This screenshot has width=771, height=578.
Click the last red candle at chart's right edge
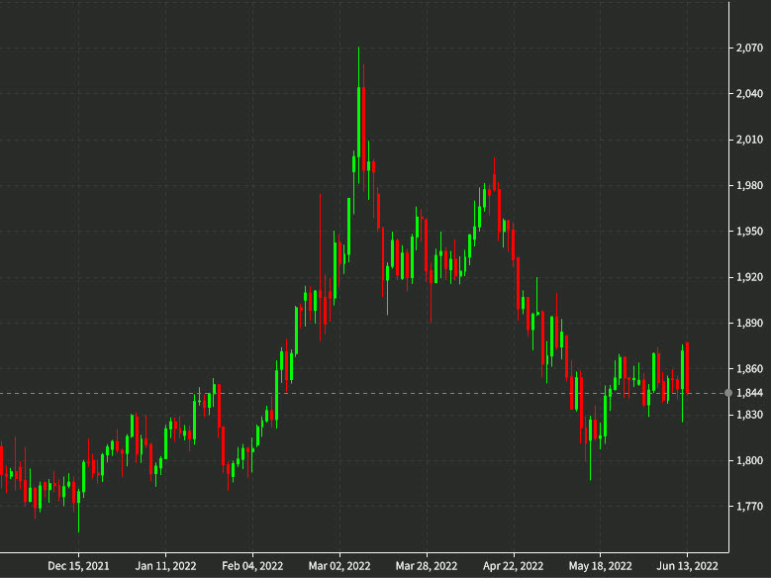coord(688,368)
